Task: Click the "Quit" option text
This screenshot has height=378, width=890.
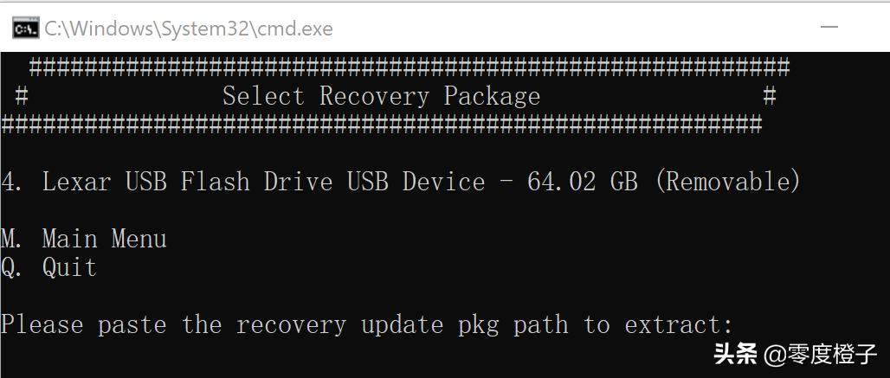Action: (x=69, y=268)
